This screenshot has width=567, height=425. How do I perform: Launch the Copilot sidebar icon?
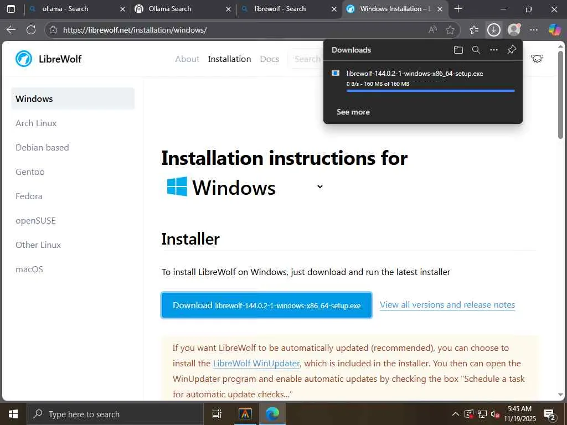(554, 30)
